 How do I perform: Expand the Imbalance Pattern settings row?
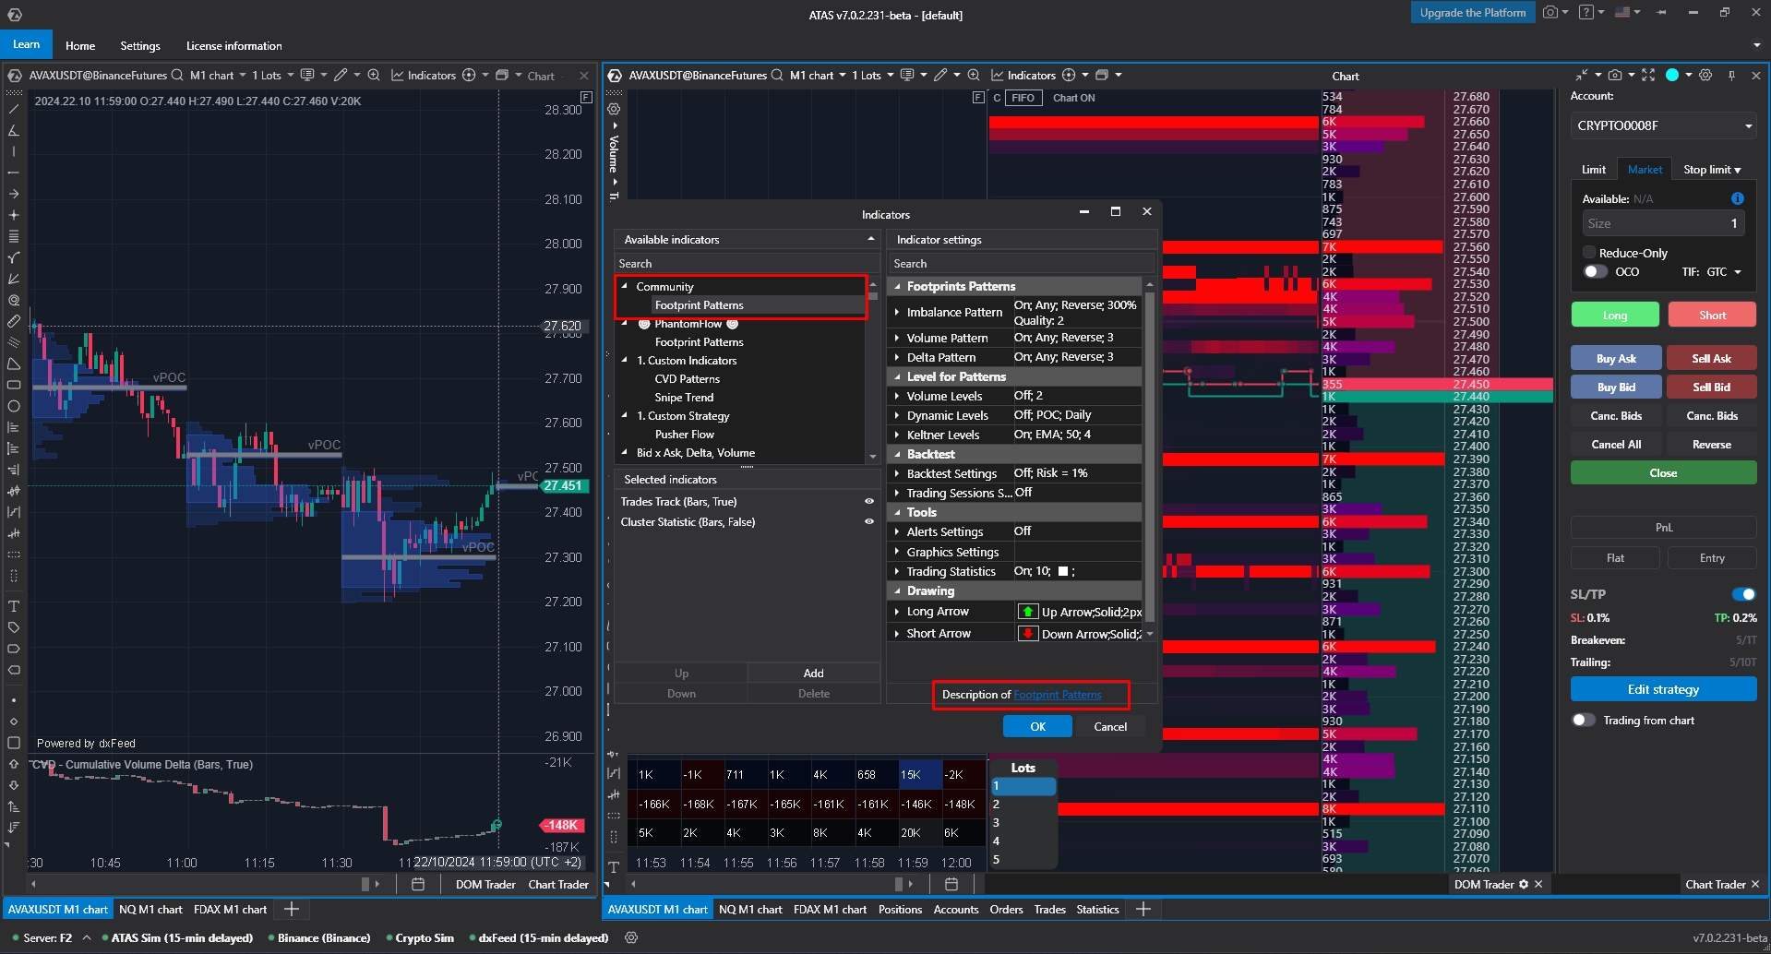pyautogui.click(x=896, y=313)
